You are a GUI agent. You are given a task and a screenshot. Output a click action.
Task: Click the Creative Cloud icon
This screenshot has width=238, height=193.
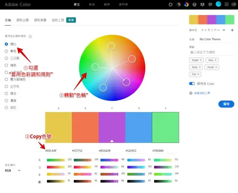point(234,4)
